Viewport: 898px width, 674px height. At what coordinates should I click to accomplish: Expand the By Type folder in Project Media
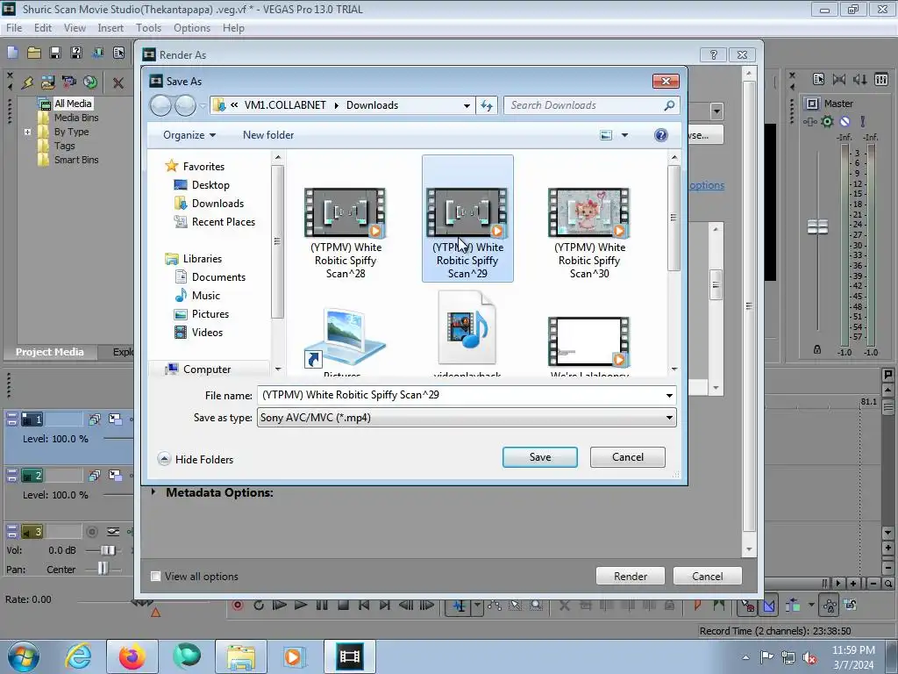(27, 132)
